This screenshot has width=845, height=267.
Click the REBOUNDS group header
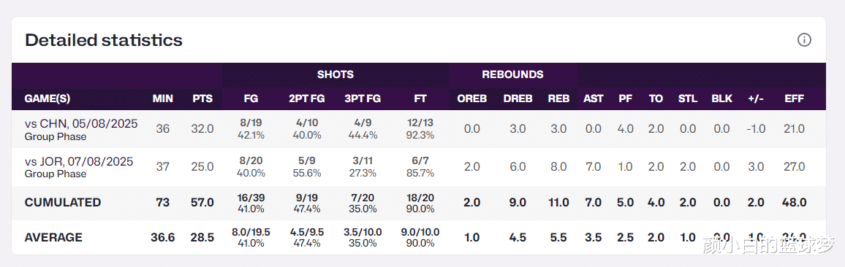coord(512,75)
